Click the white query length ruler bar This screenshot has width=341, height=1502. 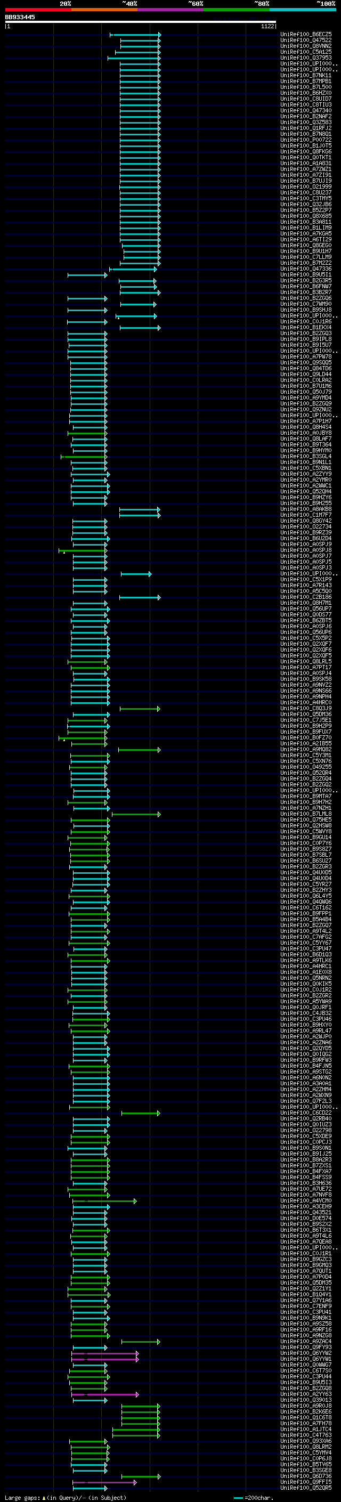tap(141, 21)
